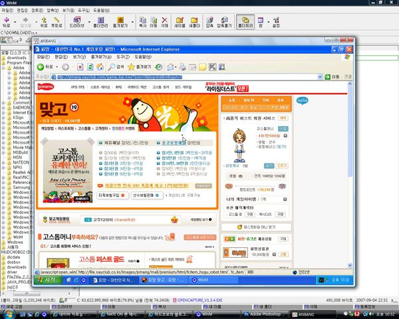This screenshot has width=399, height=319.
Task: Click the Windows Start orb
Action: [9, 314]
